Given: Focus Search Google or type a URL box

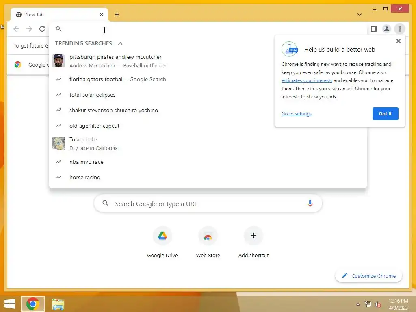Looking at the screenshot, I should pyautogui.click(x=208, y=204).
